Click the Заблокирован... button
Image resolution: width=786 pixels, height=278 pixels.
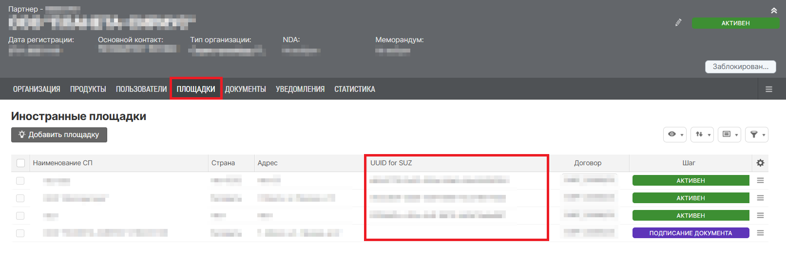coord(740,67)
